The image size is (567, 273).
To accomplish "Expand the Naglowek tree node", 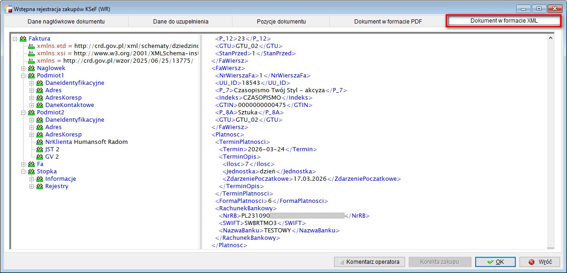I will point(24,68).
